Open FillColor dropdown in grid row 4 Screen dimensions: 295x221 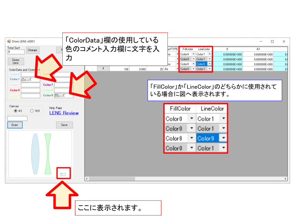coord(194,69)
